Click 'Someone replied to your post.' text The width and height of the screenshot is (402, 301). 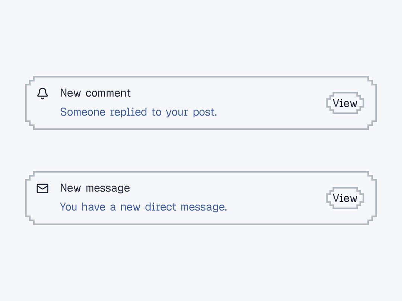coord(138,112)
